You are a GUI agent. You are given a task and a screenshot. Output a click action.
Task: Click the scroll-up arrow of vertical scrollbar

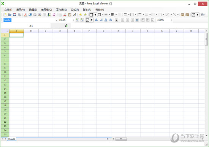[x=206, y=31]
